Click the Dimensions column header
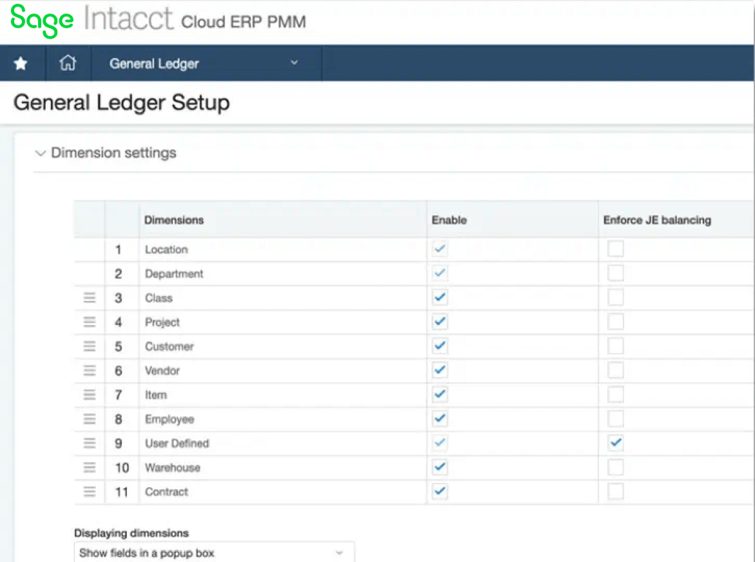The image size is (755, 562). [x=174, y=220]
